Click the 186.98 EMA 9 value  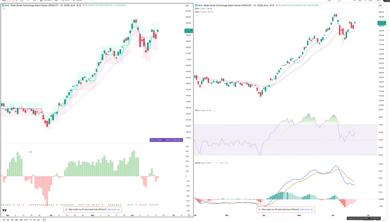(x=209, y=8)
